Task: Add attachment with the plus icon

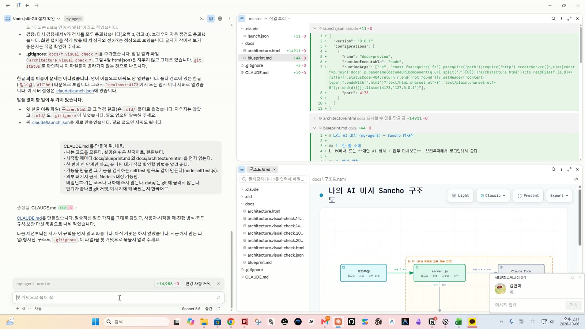Action: pos(18,309)
